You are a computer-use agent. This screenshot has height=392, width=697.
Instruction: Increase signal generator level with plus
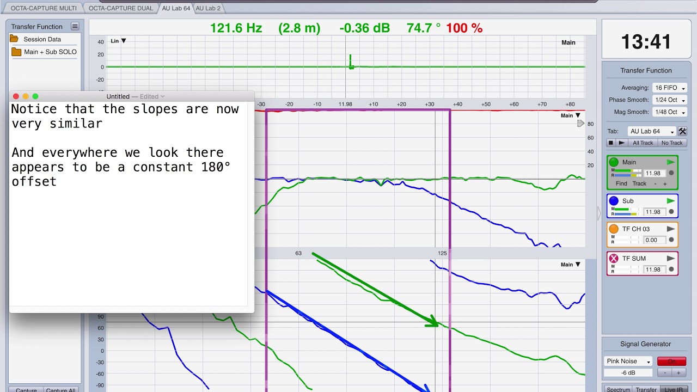tap(678, 373)
